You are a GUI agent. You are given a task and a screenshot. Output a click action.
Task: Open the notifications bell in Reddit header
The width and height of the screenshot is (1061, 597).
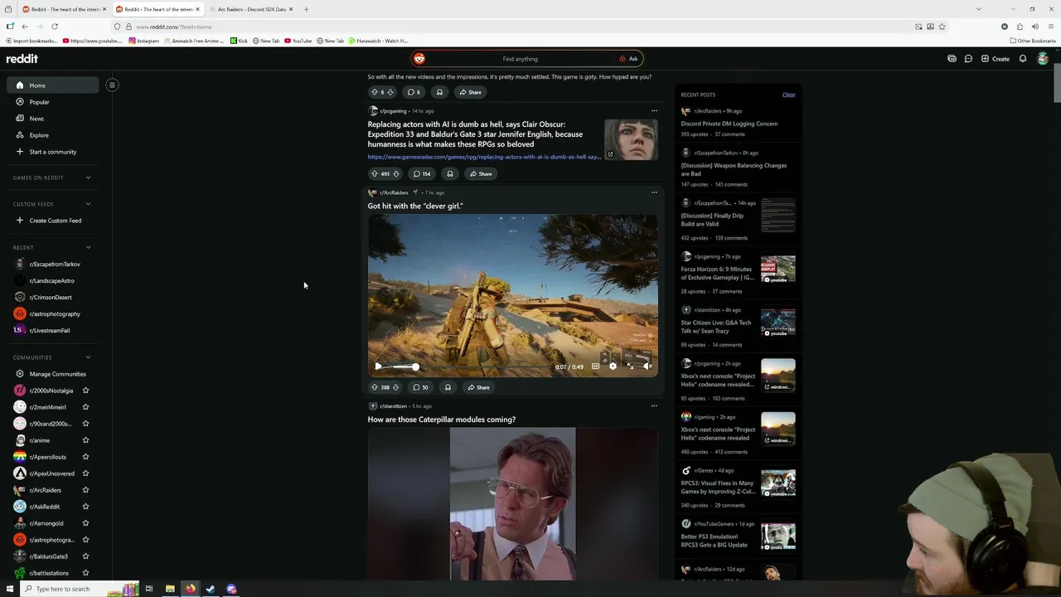click(x=1023, y=59)
